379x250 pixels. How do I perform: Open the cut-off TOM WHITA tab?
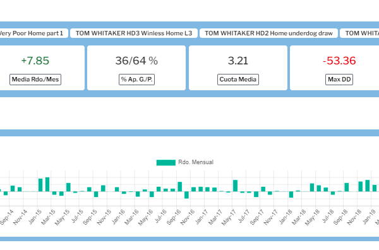tap(359, 33)
